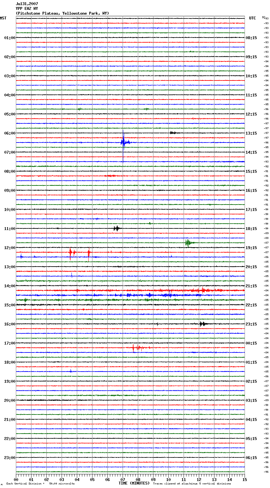Click the traces clipped footnote text
This screenshot has height=488, width=270.
pyautogui.click(x=192, y=484)
